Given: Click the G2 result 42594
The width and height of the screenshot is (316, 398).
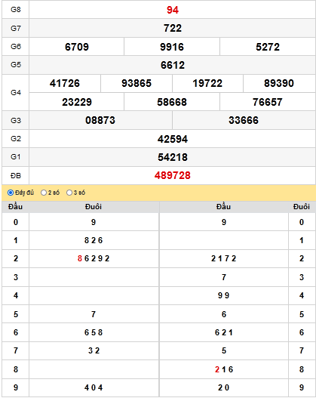Looking at the screenshot, I should point(173,139).
